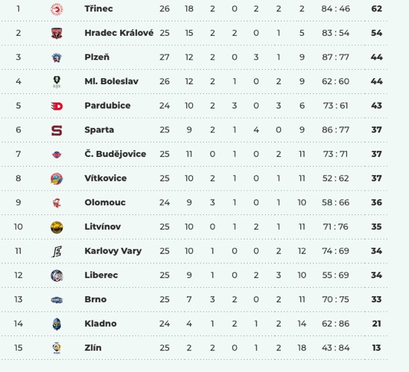Open the Ml. Boleslav team name
409x372 pixels.
(x=111, y=81)
